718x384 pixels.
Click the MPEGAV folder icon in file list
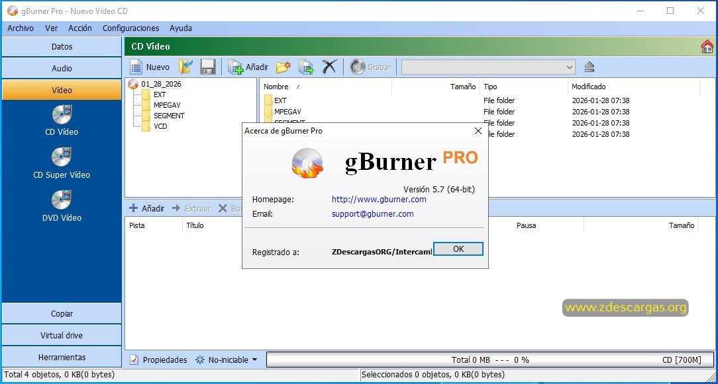(268, 112)
